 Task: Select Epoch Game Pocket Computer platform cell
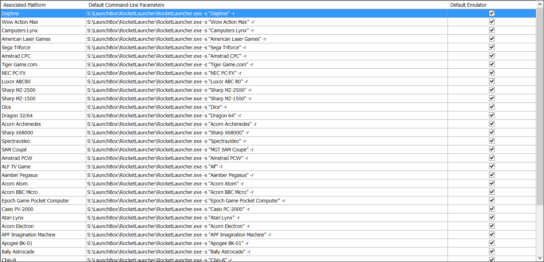point(43,201)
